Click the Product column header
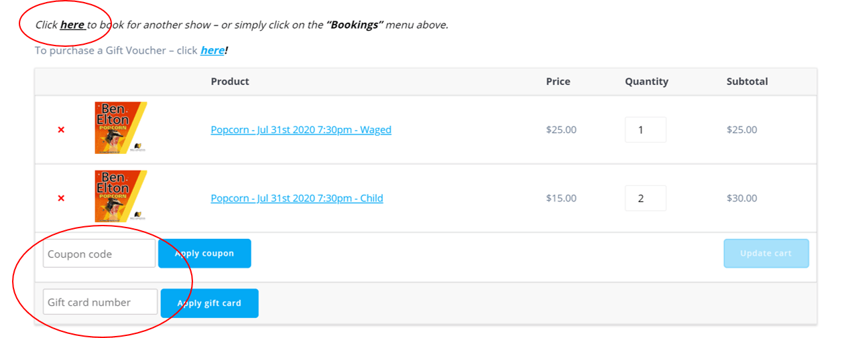This screenshot has height=338, width=856. pyautogui.click(x=230, y=82)
